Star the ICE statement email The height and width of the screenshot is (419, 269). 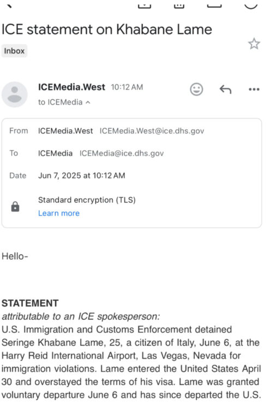254,44
